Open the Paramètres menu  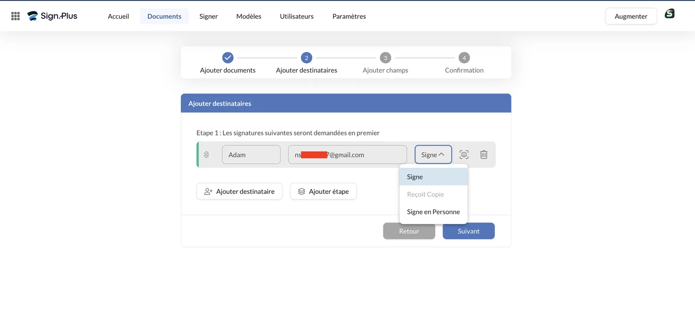tap(349, 16)
